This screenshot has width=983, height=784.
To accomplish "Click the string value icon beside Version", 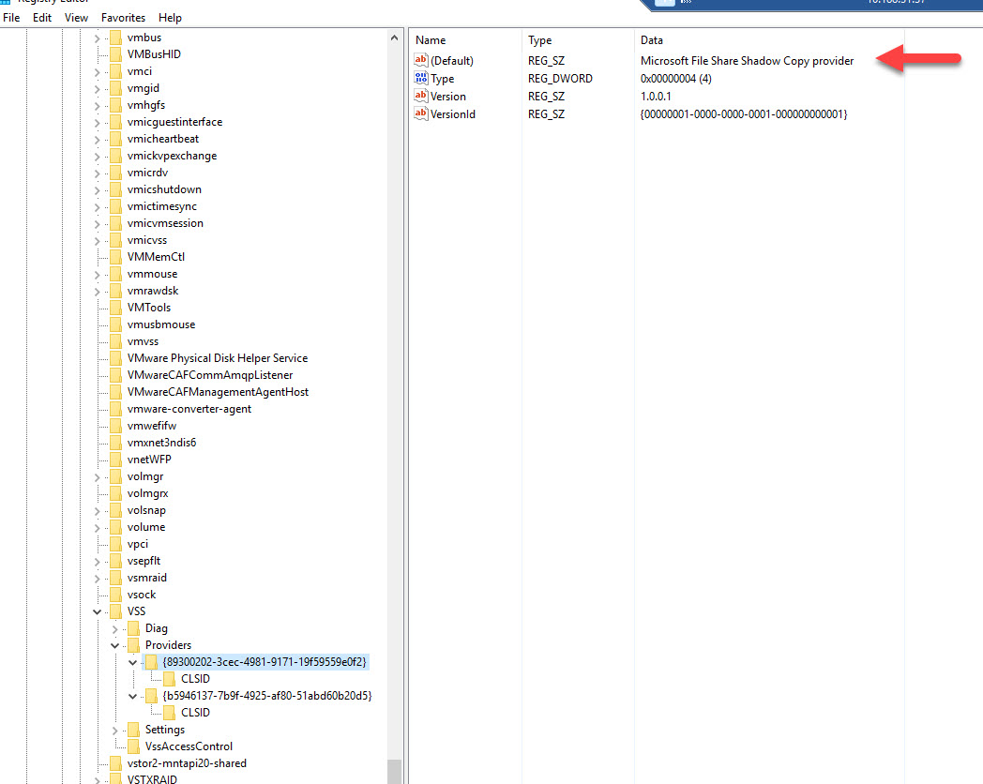I will click(x=420, y=96).
